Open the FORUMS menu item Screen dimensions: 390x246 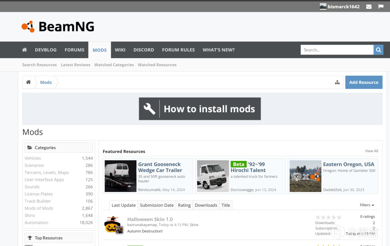tap(74, 50)
